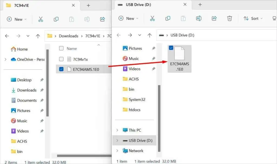The height and width of the screenshot is (164, 277).
Task: Share the E7C94AMS.1E0 file
Action: [102, 19]
